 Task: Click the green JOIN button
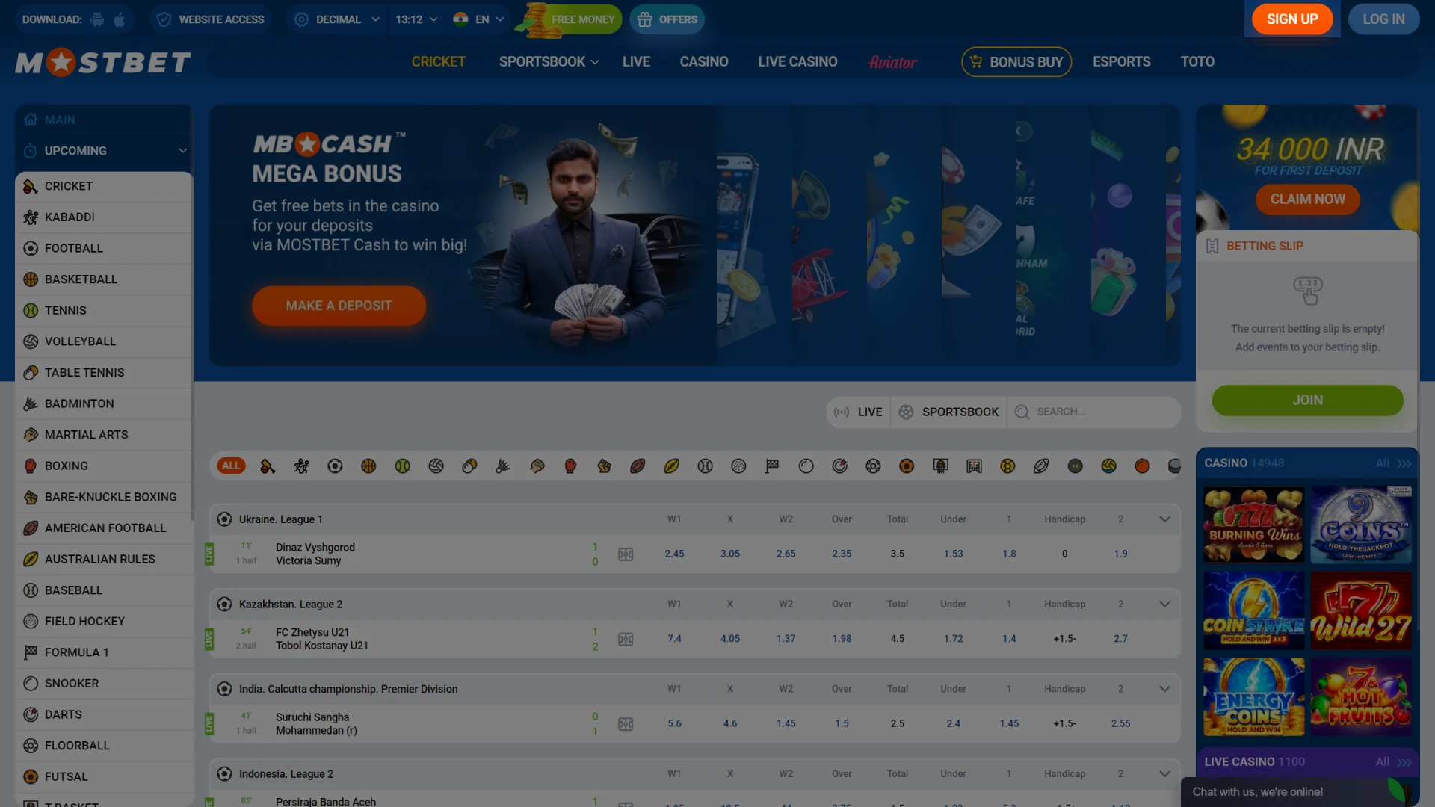pyautogui.click(x=1307, y=401)
